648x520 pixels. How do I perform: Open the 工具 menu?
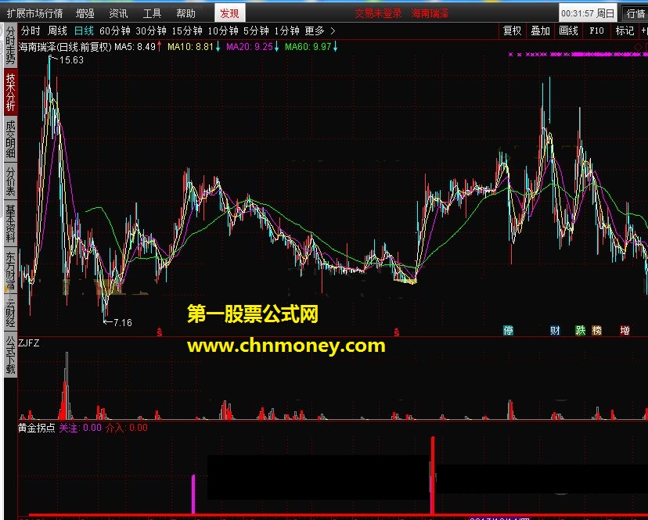[x=152, y=13]
